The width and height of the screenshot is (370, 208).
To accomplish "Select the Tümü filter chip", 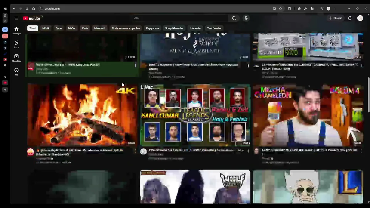I will pos(33,28).
